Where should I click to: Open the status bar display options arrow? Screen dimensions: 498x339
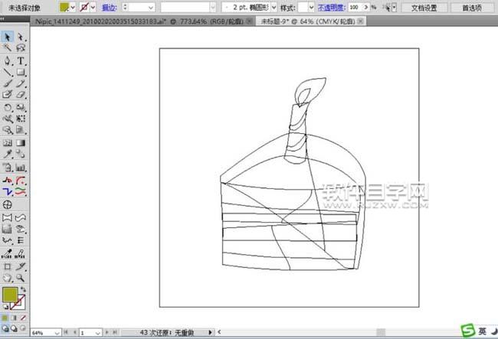[x=210, y=332]
